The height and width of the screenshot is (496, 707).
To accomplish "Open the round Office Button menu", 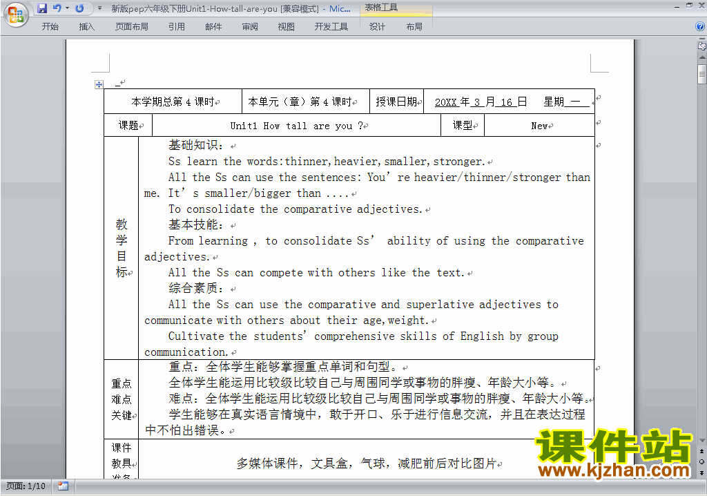I will point(16,15).
